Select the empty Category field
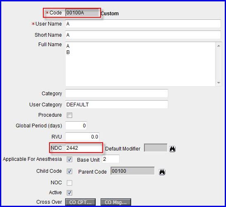The height and width of the screenshot is (207, 226). [117, 94]
